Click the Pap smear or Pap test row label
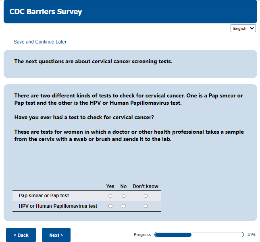Screen dimensions: 260x242 click(x=44, y=196)
